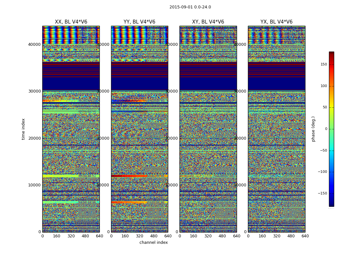Click the figure title "2015-09-01 0.0-24.0"
Viewport: 339px width, 258px height.
[x=190, y=7]
